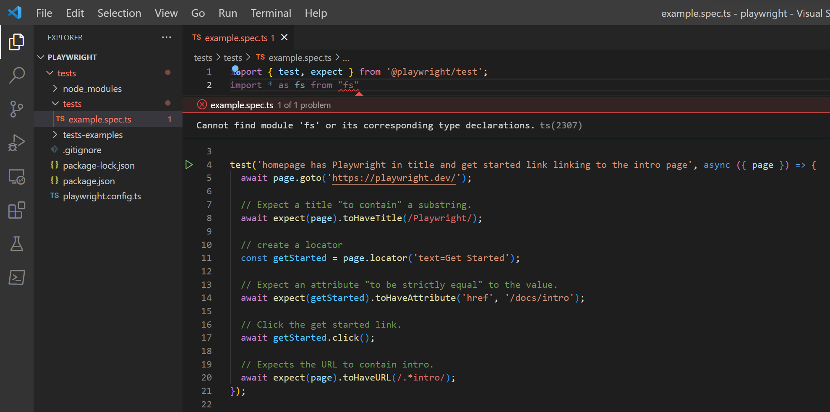The height and width of the screenshot is (412, 830).
Task: Open the Terminal menu
Action: click(x=271, y=13)
